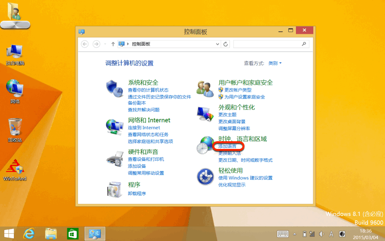
Task: Open User Accounts and Family Safety icon
Action: coord(205,89)
